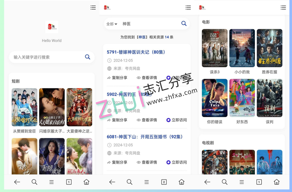Open the 误判 movie poster
The height and width of the screenshot is (192, 292).
click(269, 98)
